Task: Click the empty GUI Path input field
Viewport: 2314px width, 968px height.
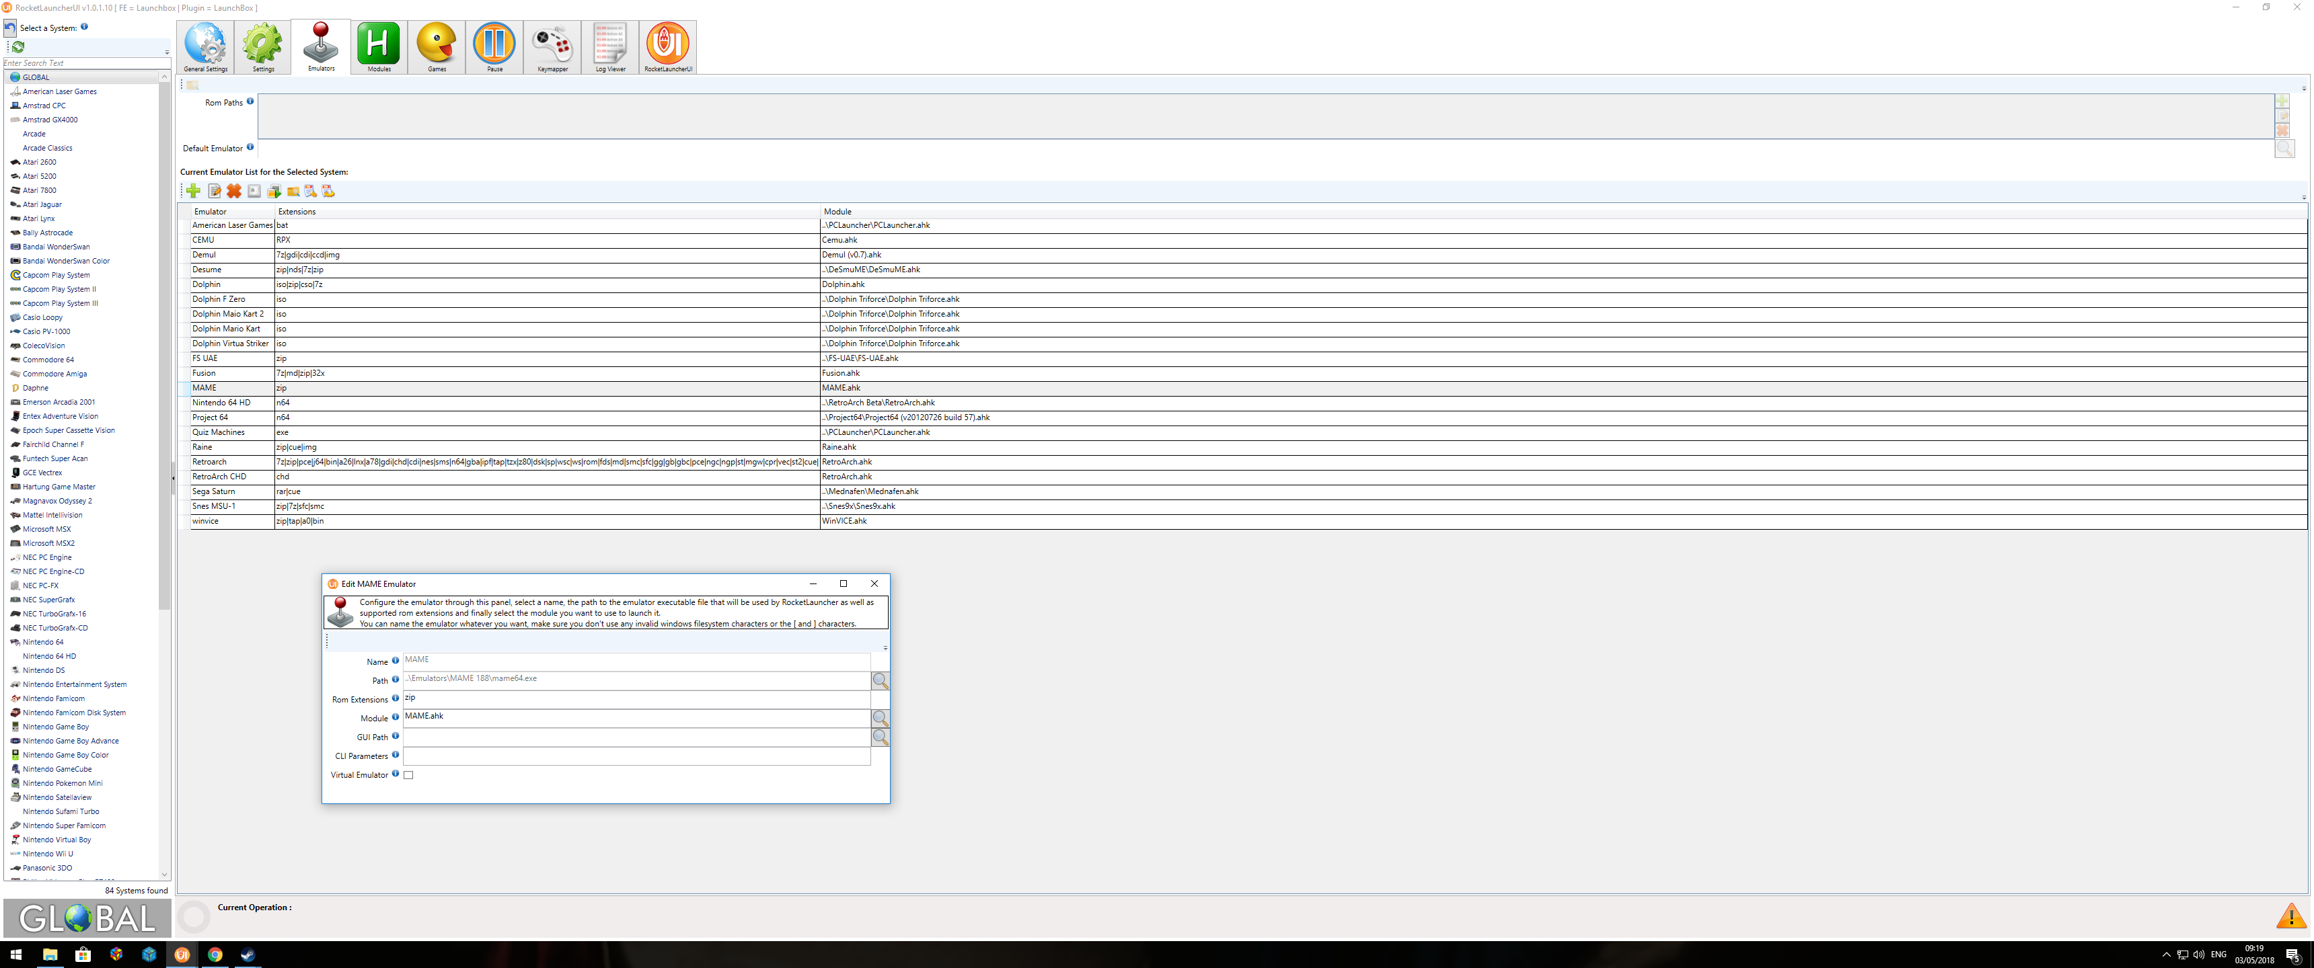Action: click(x=636, y=737)
